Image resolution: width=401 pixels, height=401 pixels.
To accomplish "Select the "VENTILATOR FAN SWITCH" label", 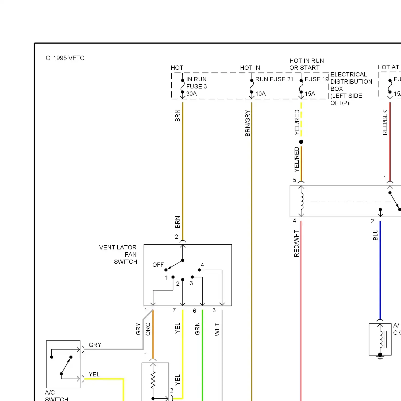I will 118,255.
